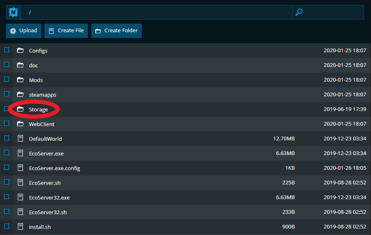Click the Mods folder icon
Viewport: 371px width, 235px height.
(x=20, y=80)
